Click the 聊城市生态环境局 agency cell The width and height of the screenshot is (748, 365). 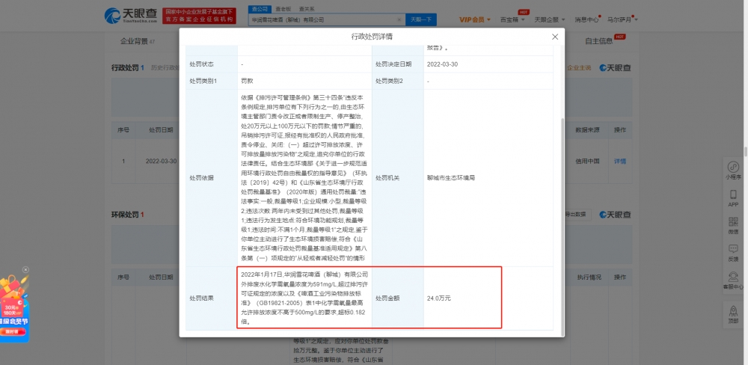pos(451,178)
